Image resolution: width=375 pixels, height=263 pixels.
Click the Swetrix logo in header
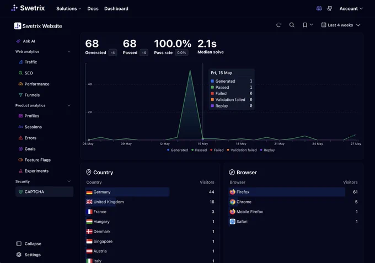(x=28, y=8)
